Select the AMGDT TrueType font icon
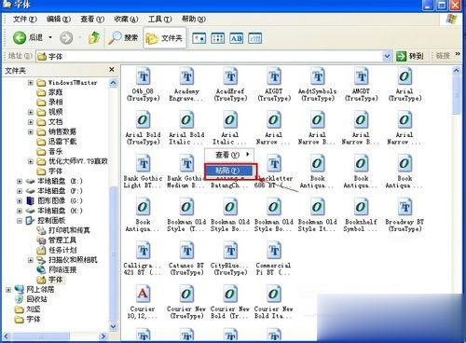466x343 pixels. pyautogui.click(x=362, y=76)
